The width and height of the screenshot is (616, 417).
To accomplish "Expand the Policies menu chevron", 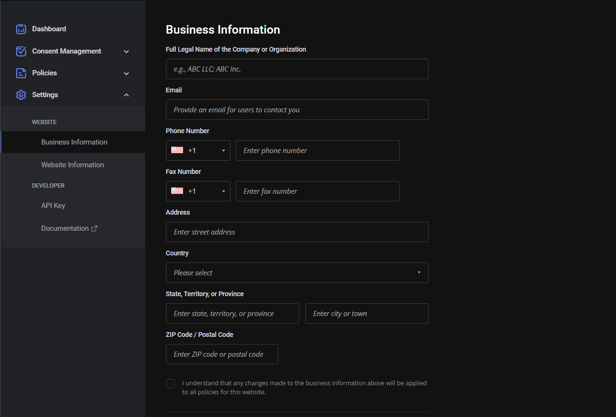I will coord(126,73).
